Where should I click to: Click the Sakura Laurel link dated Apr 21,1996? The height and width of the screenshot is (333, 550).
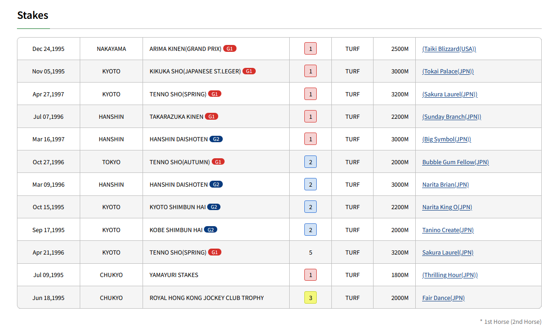coord(448,252)
